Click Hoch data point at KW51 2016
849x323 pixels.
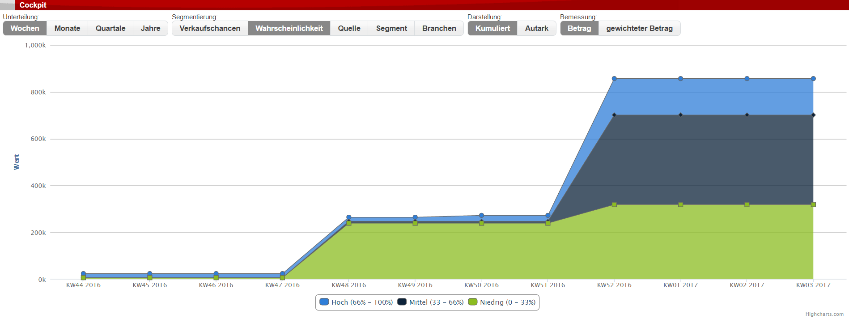click(548, 216)
